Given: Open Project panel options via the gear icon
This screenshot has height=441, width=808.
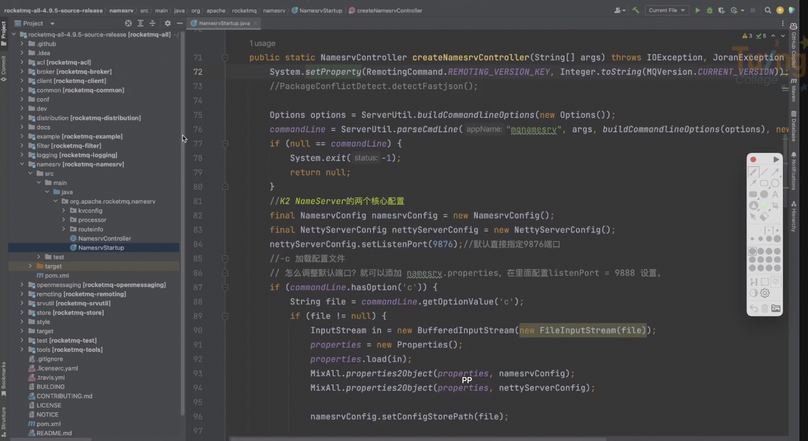Looking at the screenshot, I should pyautogui.click(x=167, y=23).
